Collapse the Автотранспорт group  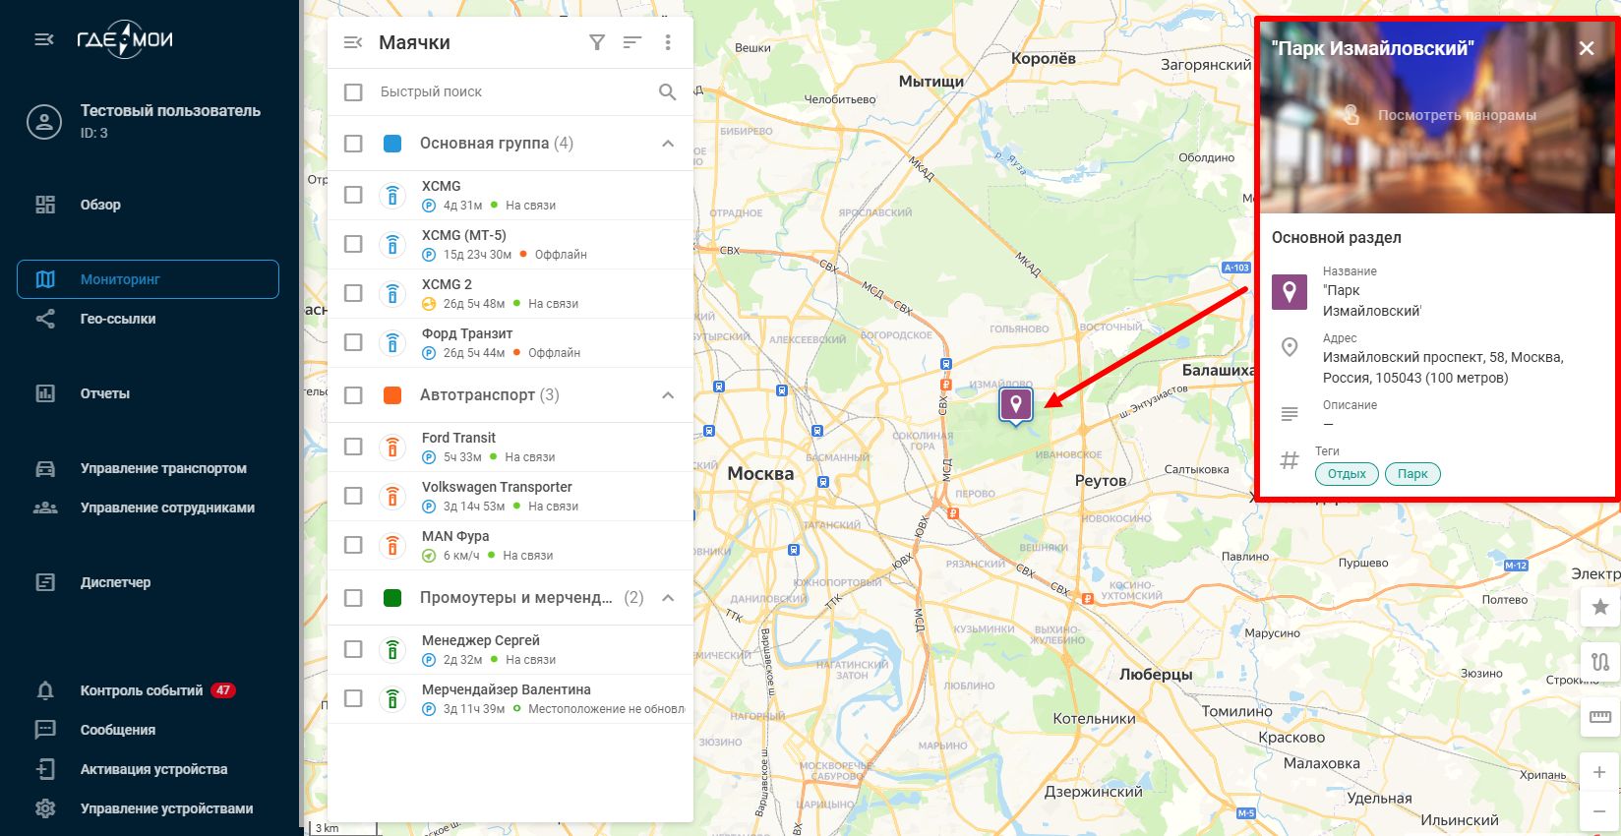(x=668, y=395)
